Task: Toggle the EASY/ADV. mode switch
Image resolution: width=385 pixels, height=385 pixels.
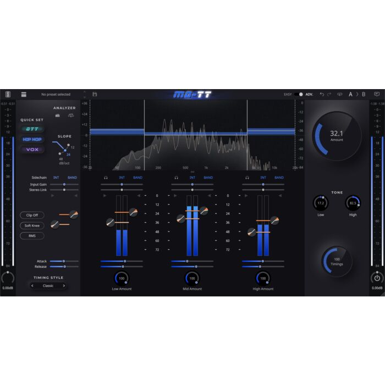Action: click(299, 94)
